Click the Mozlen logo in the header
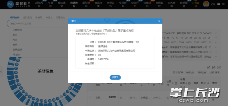228x106 pixels. [x=17, y=4]
